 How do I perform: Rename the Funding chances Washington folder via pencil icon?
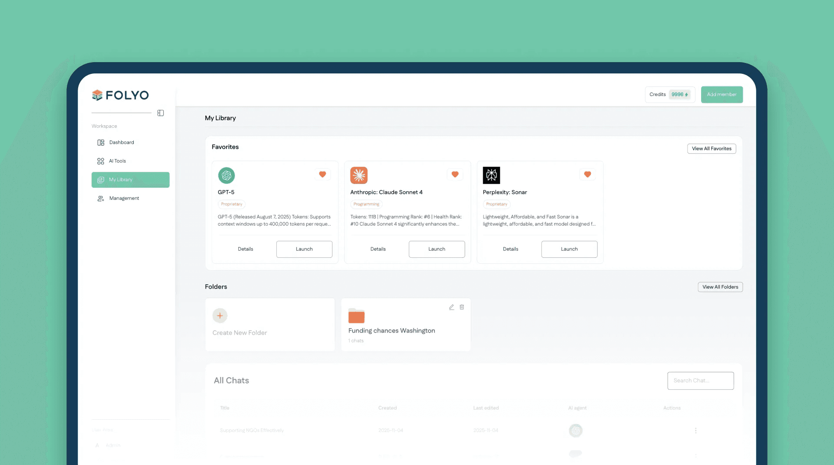(451, 307)
